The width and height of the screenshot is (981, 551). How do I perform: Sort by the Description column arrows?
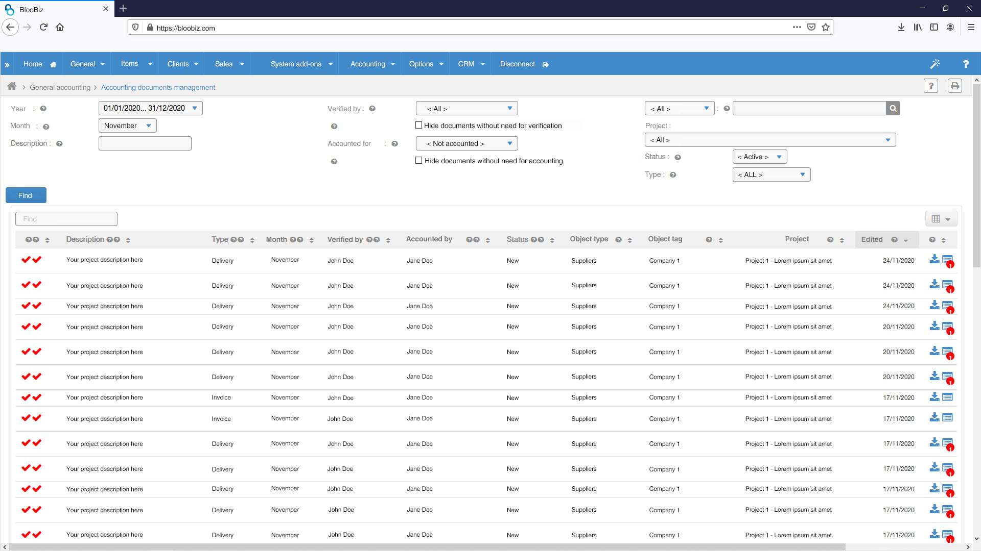click(128, 240)
